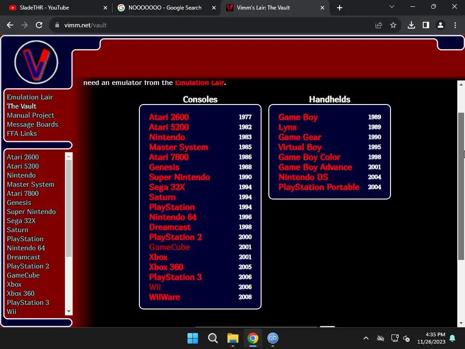Open tab search chevron

392,6
